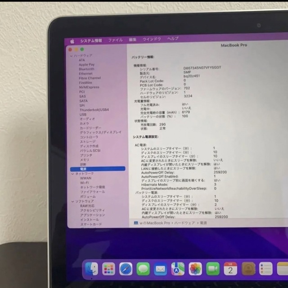Select ボリューム in the sidebar

pyautogui.click(x=88, y=197)
